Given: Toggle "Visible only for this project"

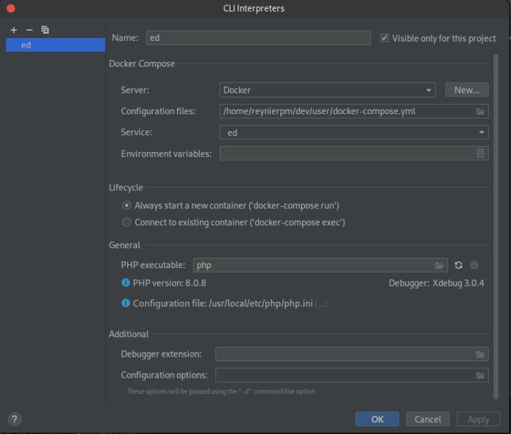Looking at the screenshot, I should point(385,38).
